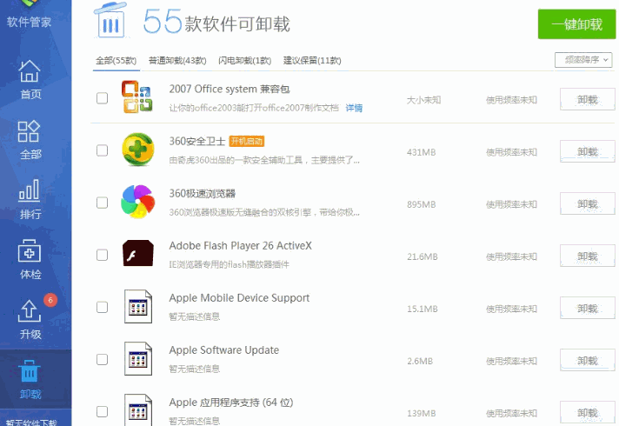Click the 大小未知 size text

pos(423,100)
